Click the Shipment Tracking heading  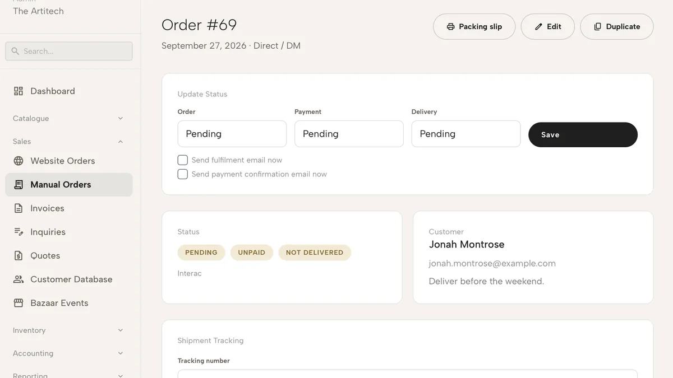pos(211,340)
